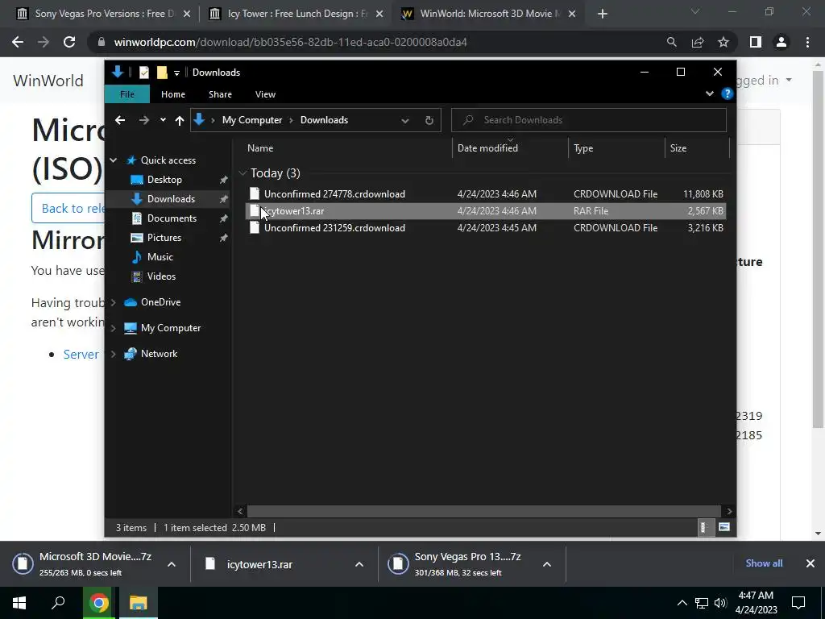The width and height of the screenshot is (825, 619).
Task: Expand Network tree node
Action: coord(113,354)
